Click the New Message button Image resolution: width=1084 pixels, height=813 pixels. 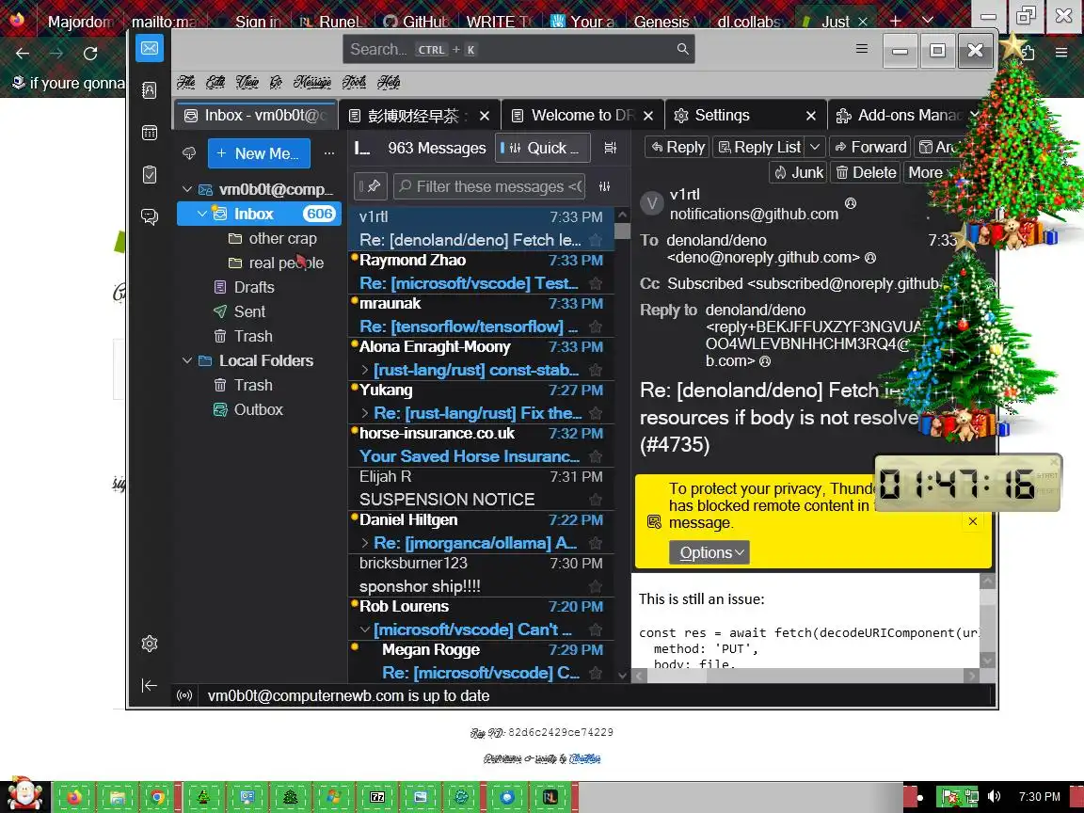(259, 153)
